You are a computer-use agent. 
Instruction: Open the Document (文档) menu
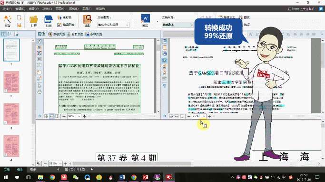(x=47, y=9)
